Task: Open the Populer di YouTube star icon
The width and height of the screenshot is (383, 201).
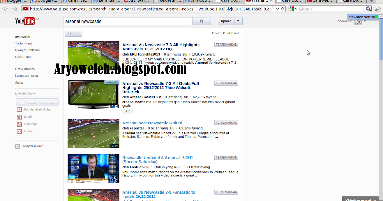Action: 19,110
